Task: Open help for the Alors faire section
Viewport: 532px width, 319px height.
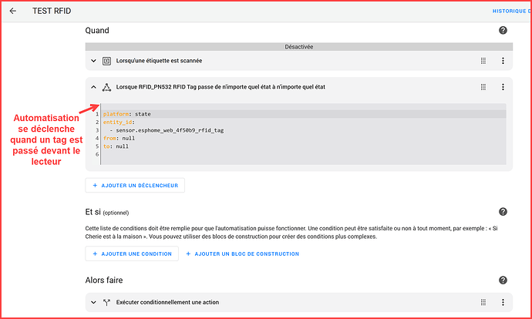Action: coord(503,280)
